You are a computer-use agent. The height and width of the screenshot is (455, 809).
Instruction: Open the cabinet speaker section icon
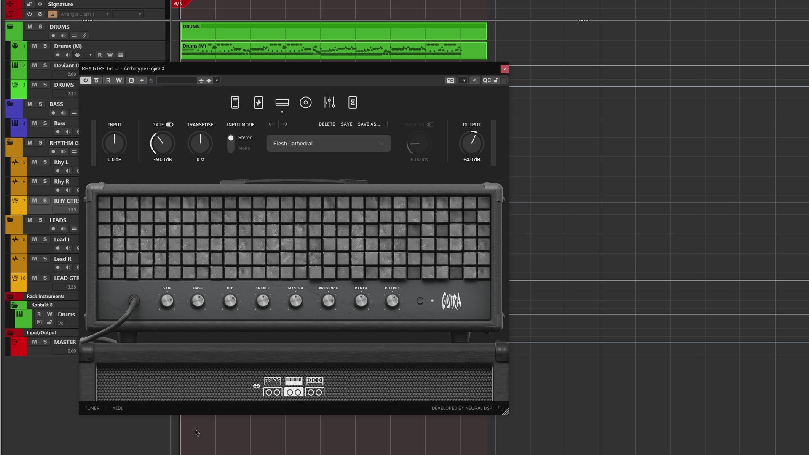[x=305, y=102]
